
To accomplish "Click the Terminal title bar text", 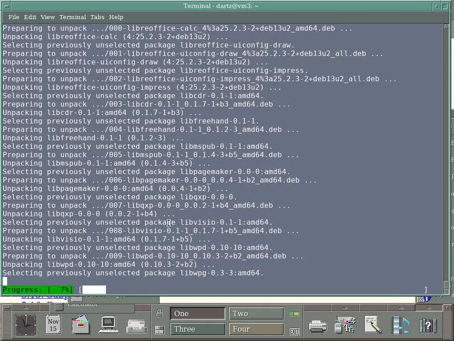I will click(x=221, y=6).
